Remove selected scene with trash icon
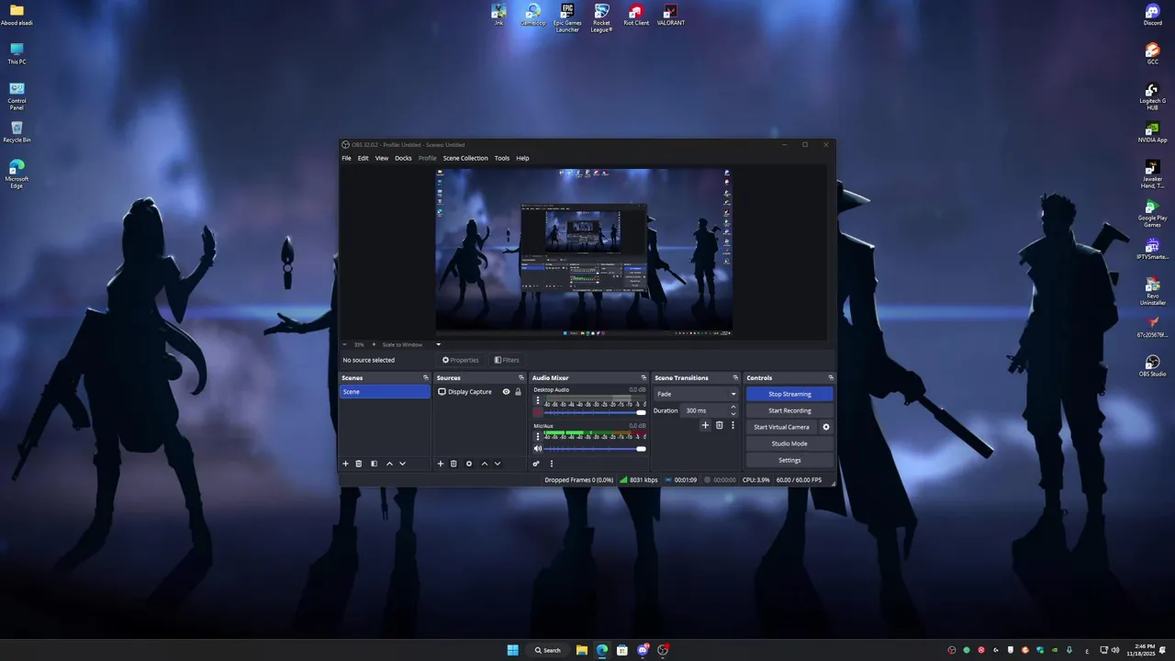 click(x=359, y=464)
